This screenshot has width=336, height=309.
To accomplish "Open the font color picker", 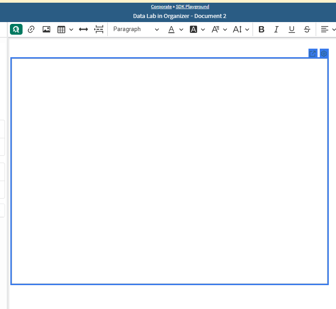I will [x=175, y=29].
